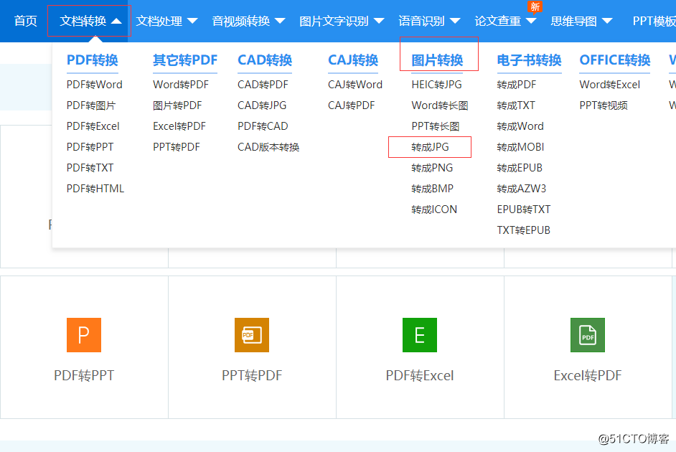This screenshot has width=676, height=452.
Task: Select Word转Excel under OFFICE转换
Action: tap(609, 85)
